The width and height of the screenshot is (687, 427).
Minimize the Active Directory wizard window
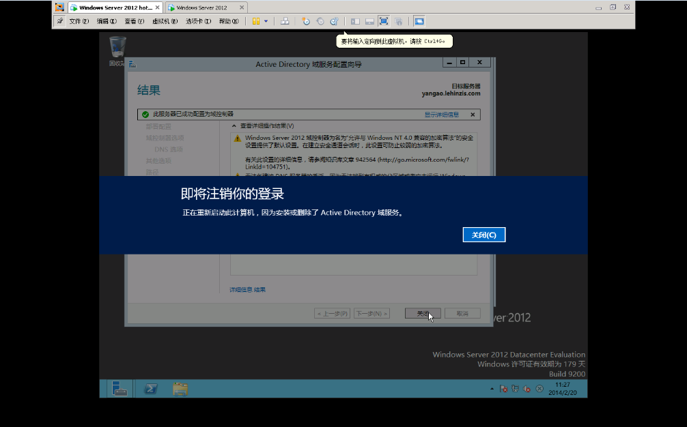point(449,62)
